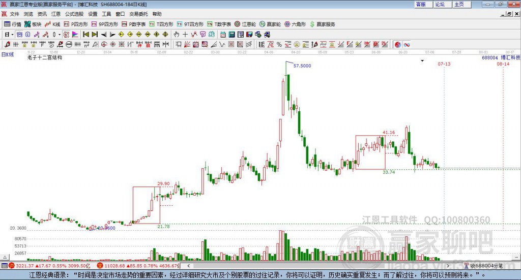
Task: Open the 文件 menu
Action: [x=15, y=14]
